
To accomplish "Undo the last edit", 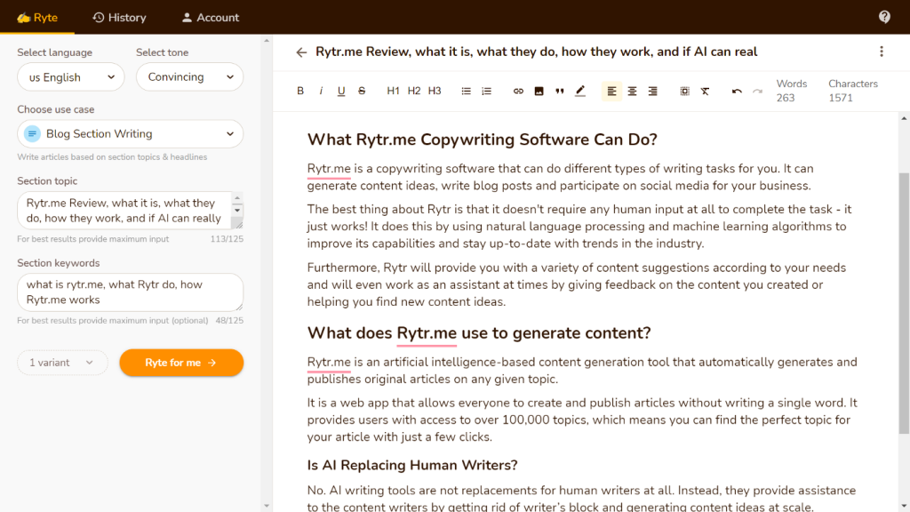I will (737, 91).
